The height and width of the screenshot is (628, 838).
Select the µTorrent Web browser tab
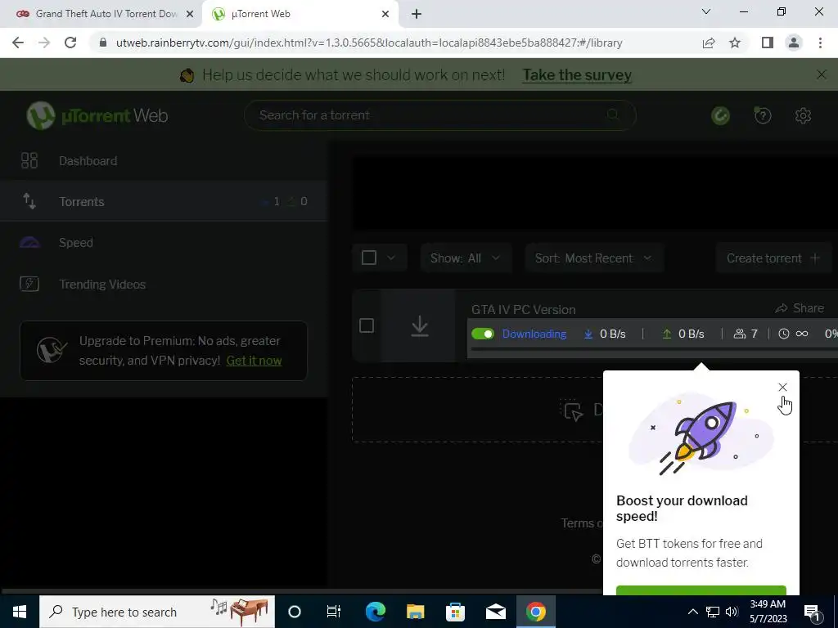[x=300, y=14]
